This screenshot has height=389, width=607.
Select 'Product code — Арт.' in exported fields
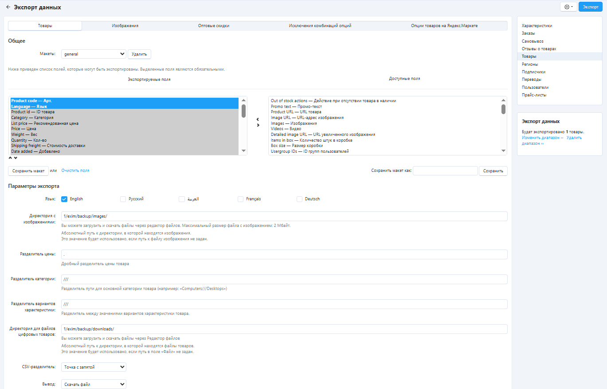coord(125,101)
